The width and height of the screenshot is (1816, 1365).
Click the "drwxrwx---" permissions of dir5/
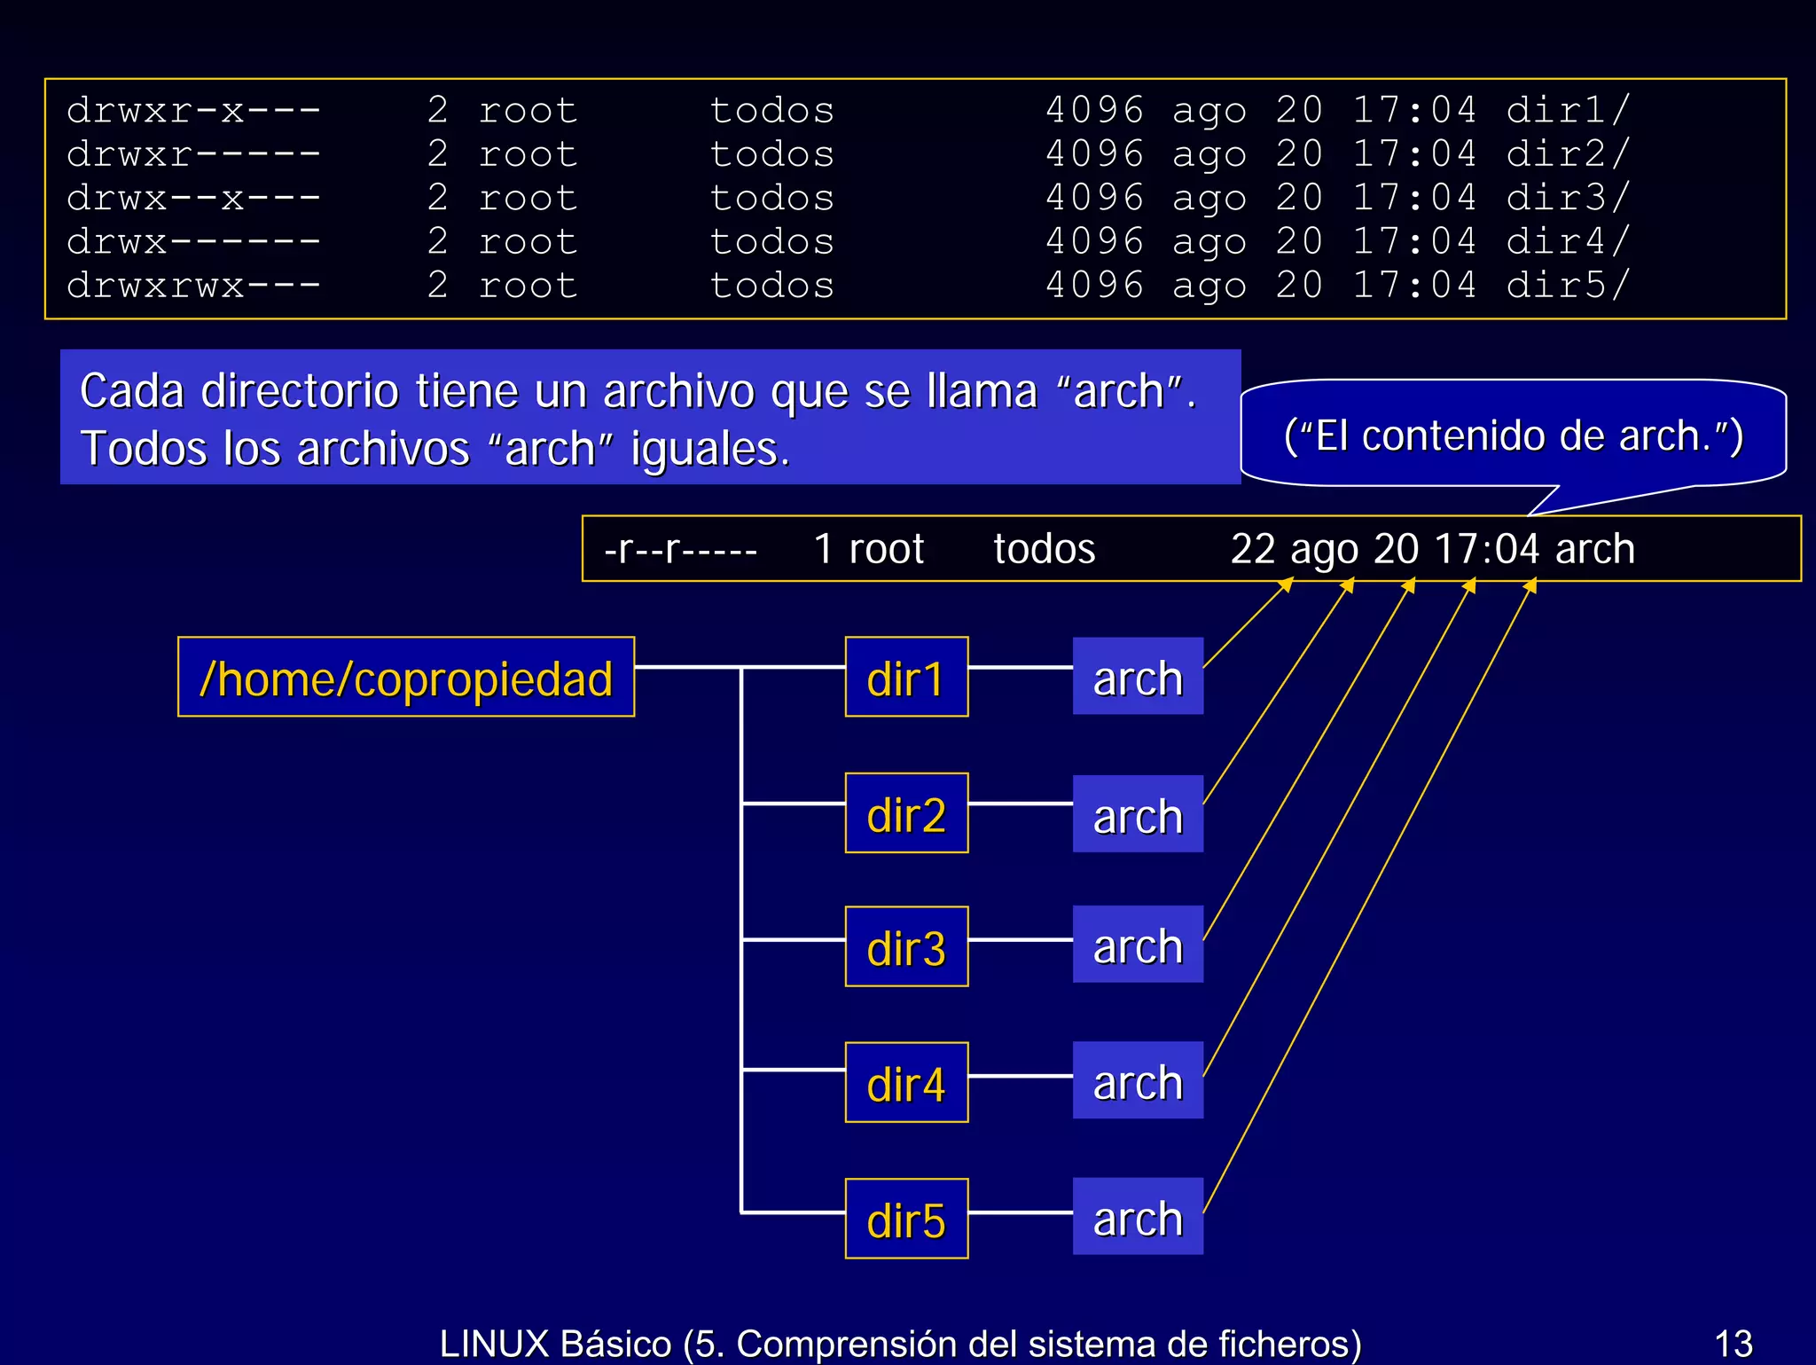click(x=193, y=285)
